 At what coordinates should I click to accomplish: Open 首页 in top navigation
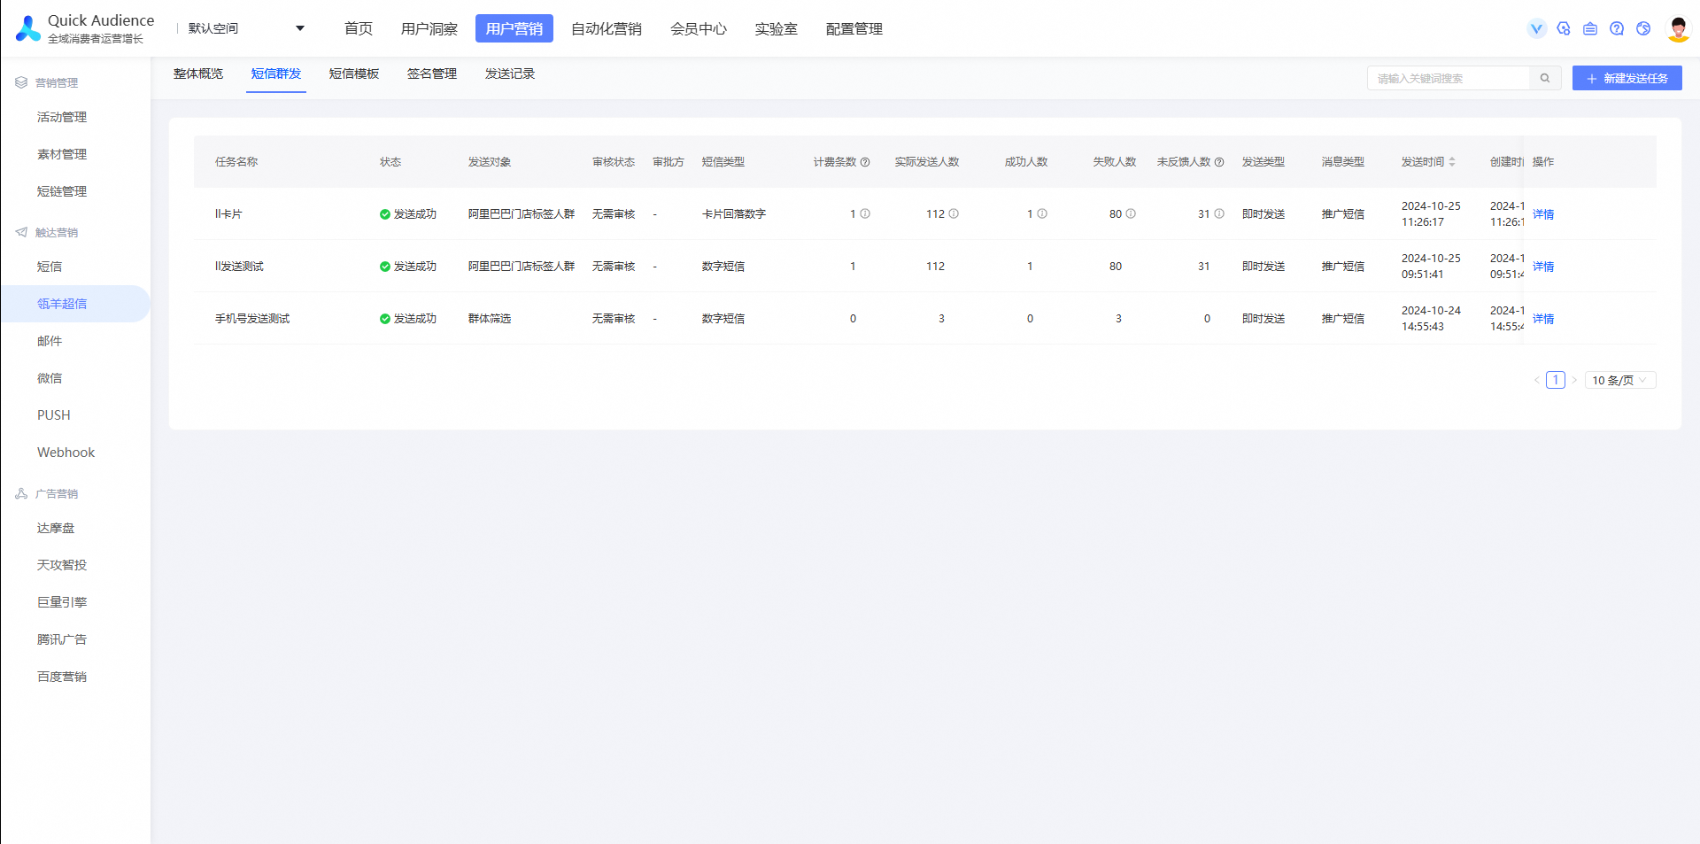(359, 28)
